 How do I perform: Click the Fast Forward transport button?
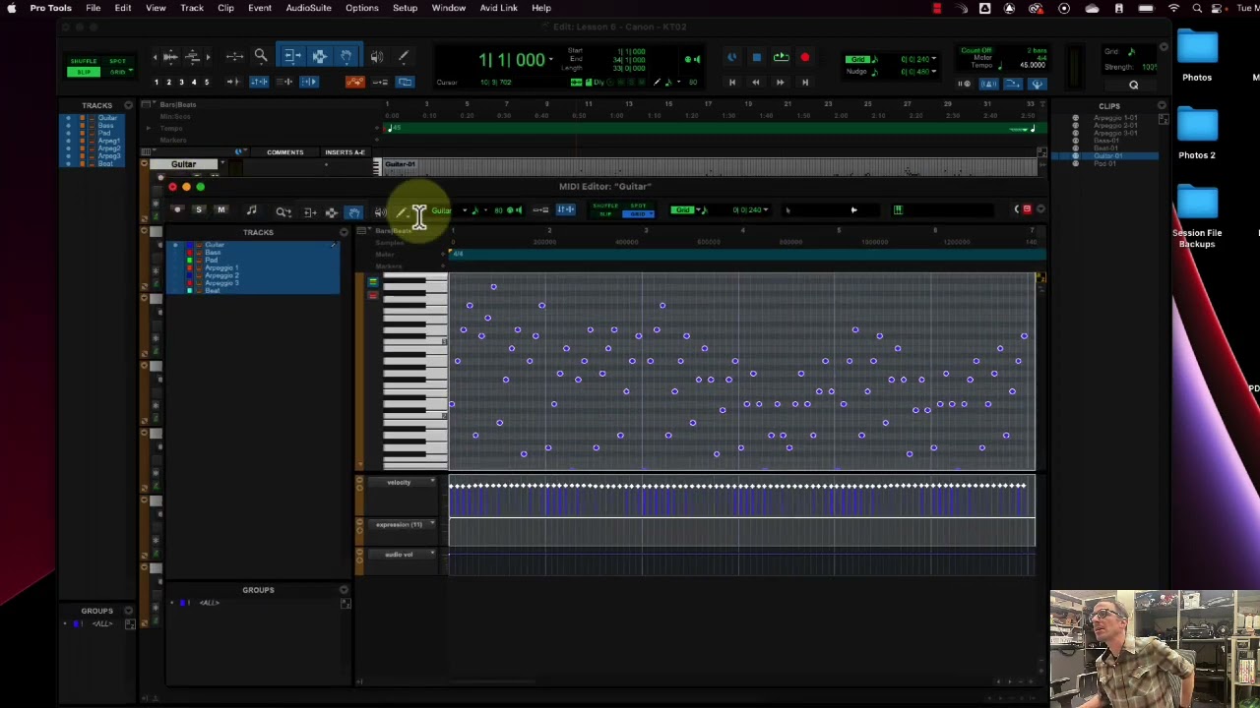(780, 83)
